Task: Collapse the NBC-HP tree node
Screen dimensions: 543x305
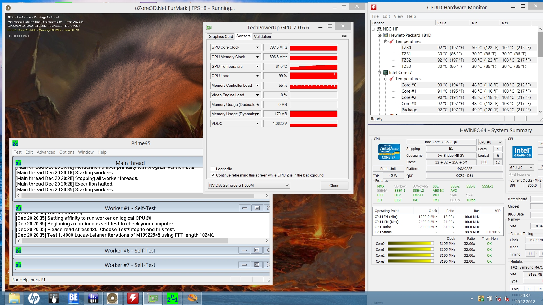Action: (x=373, y=29)
